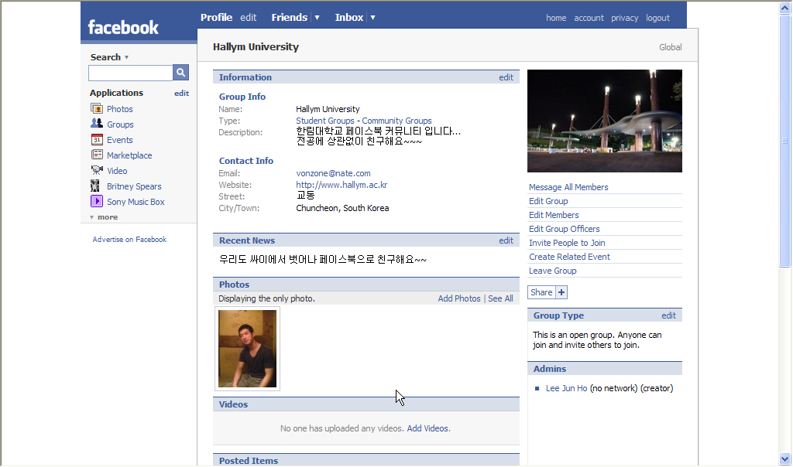Open account settings
The height and width of the screenshot is (467, 793).
pos(589,18)
